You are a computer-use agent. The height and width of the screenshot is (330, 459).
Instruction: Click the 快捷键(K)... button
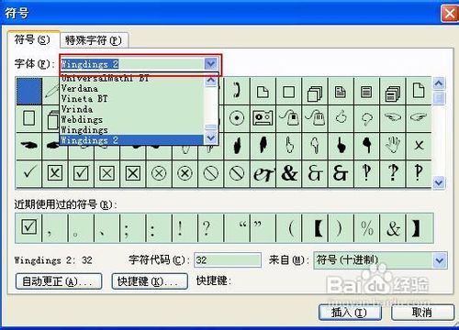pyautogui.click(x=150, y=281)
